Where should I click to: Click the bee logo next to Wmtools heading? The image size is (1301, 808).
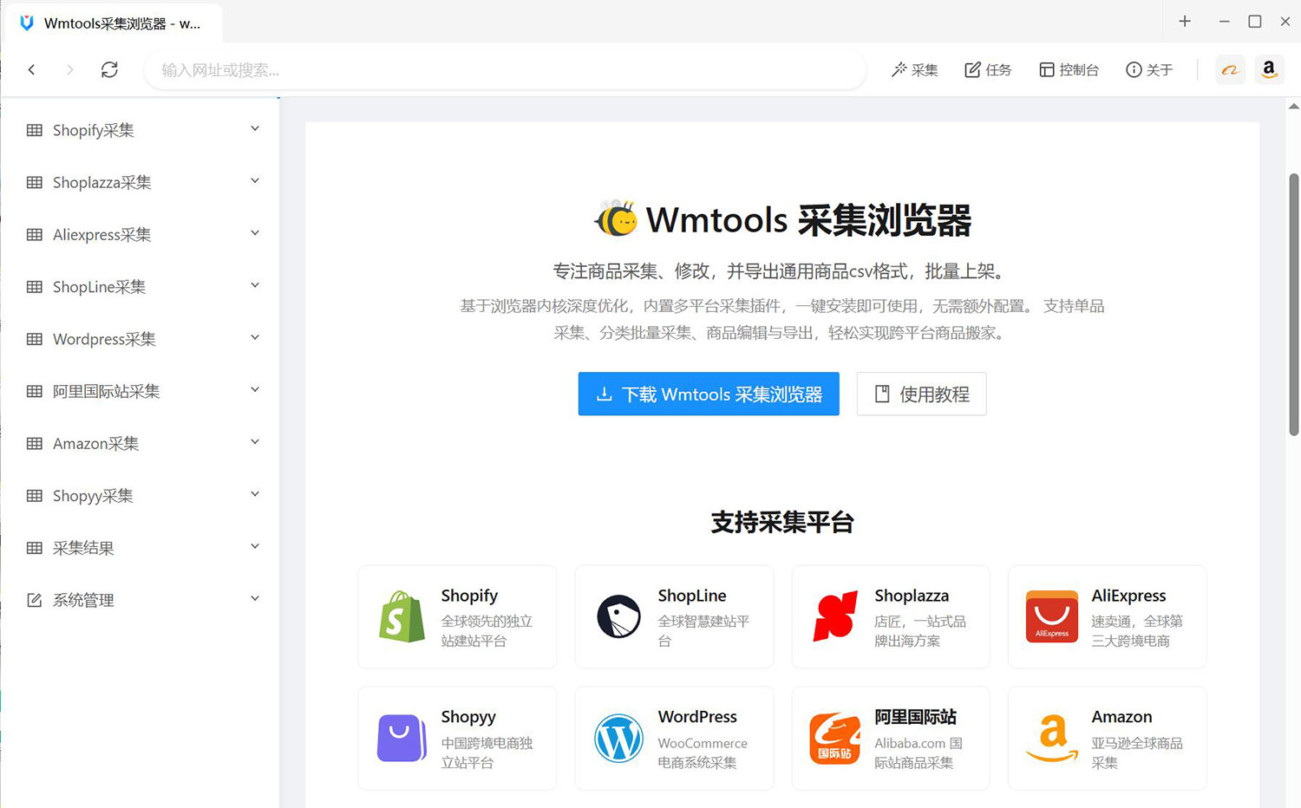pyautogui.click(x=616, y=218)
